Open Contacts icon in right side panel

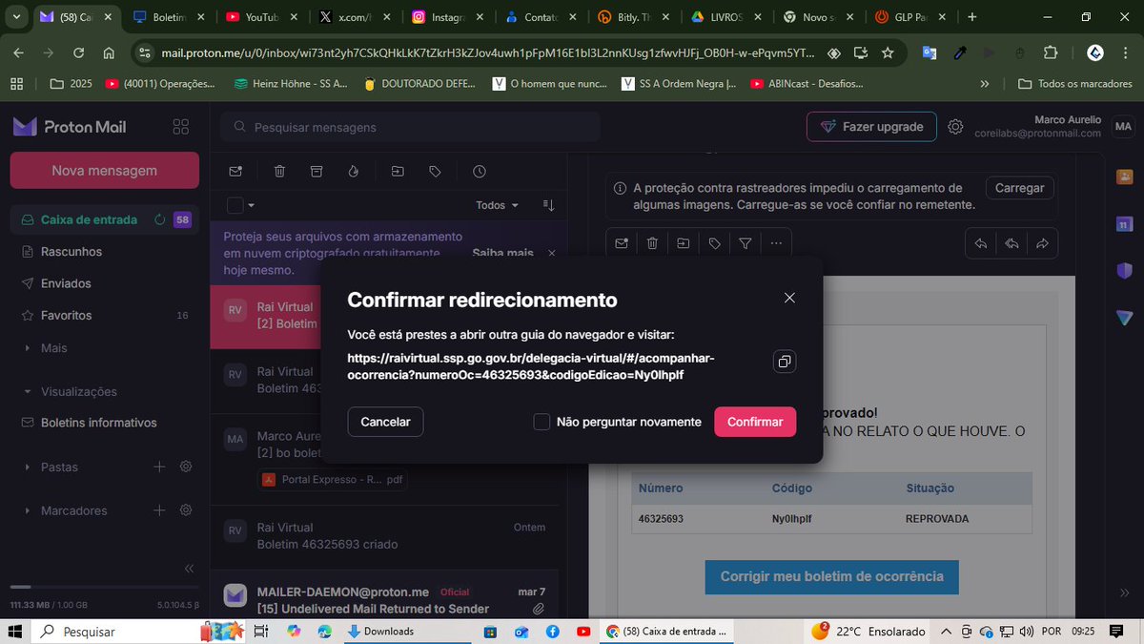point(1124,177)
